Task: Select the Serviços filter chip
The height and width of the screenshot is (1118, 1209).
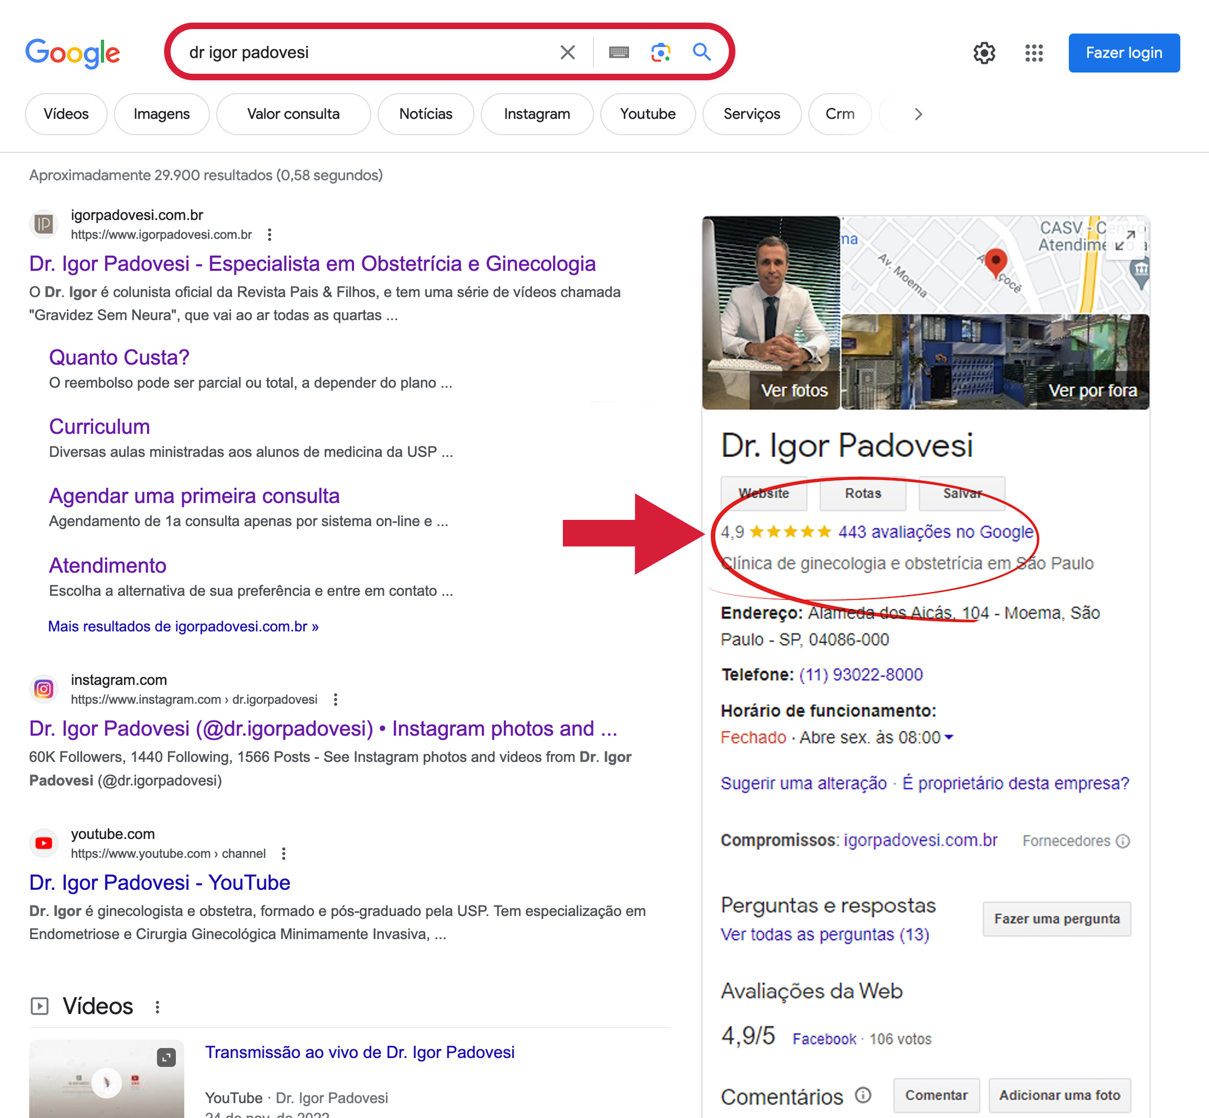Action: pos(752,114)
